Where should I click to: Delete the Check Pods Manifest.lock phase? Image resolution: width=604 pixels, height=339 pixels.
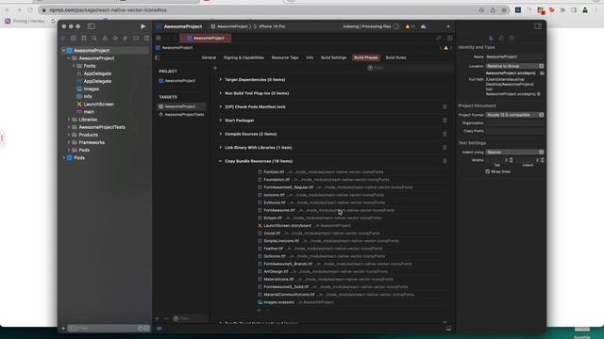[x=445, y=106]
